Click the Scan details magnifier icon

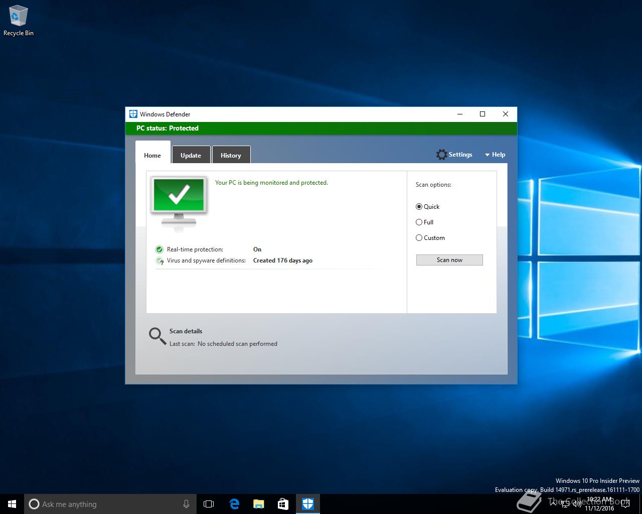click(157, 336)
